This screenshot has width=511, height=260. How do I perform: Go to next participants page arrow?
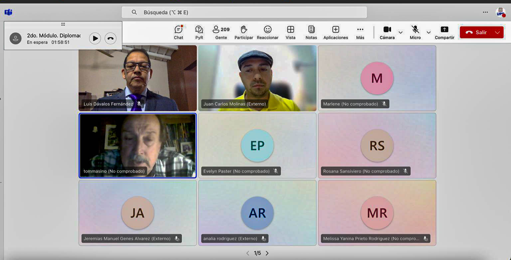[x=267, y=253]
